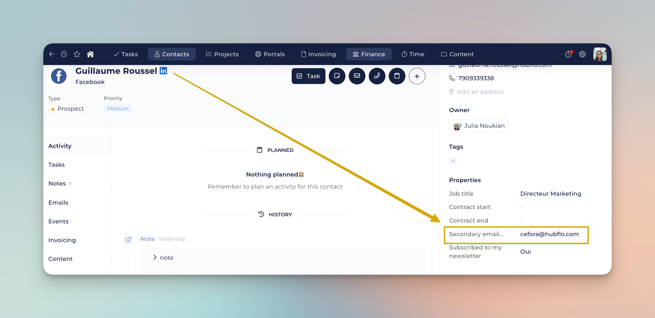Schedule event with calendar icon button
Viewport: 655px width, 318px height.
pos(397,76)
